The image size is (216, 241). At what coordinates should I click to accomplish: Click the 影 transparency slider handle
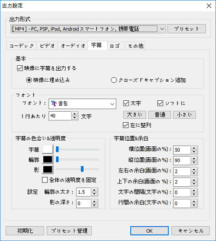pyautogui.click(x=82, y=169)
